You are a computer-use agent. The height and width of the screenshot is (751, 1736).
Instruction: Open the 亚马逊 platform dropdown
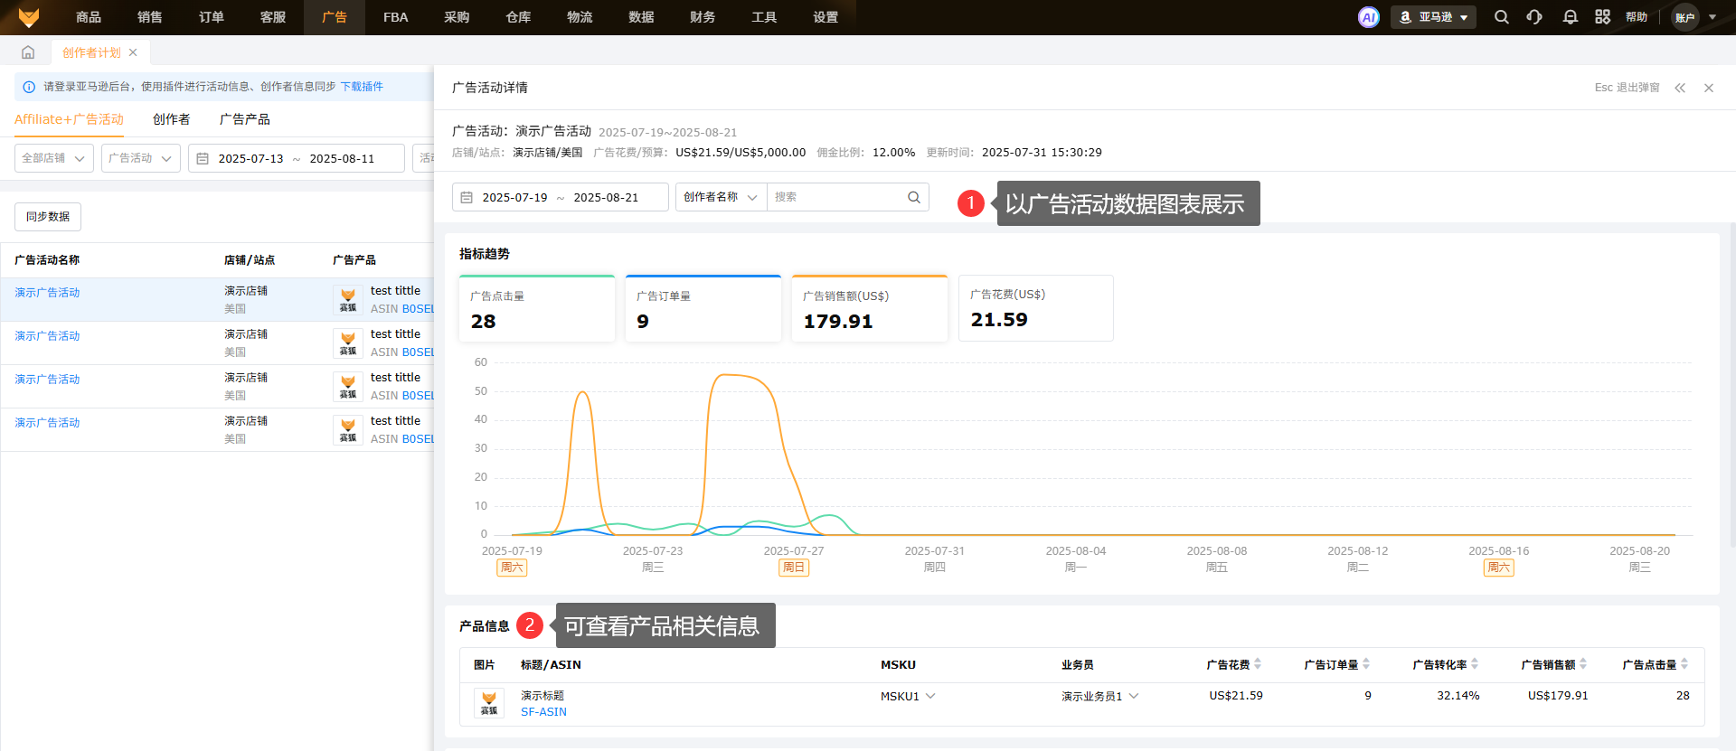[1433, 17]
